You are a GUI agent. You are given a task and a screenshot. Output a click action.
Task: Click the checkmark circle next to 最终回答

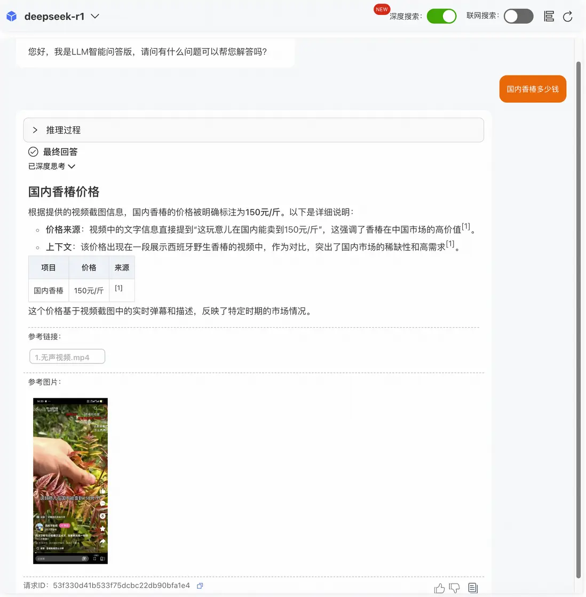tap(33, 152)
